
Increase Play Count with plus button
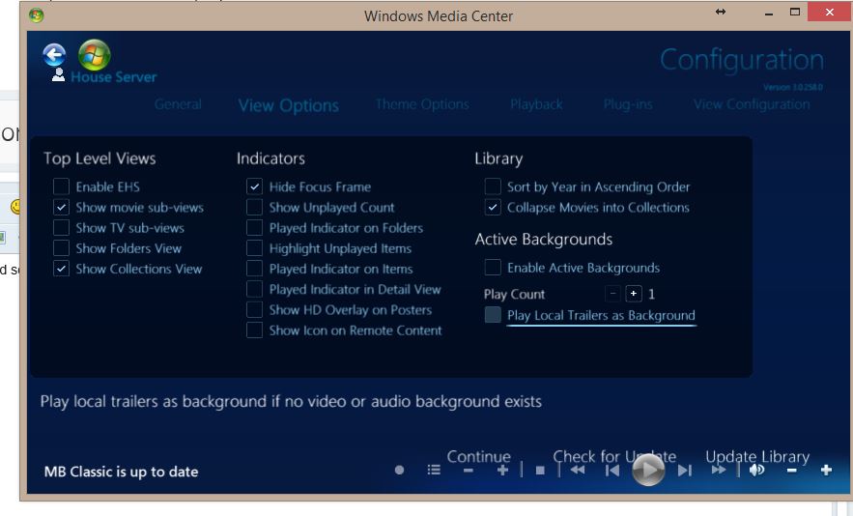point(633,294)
